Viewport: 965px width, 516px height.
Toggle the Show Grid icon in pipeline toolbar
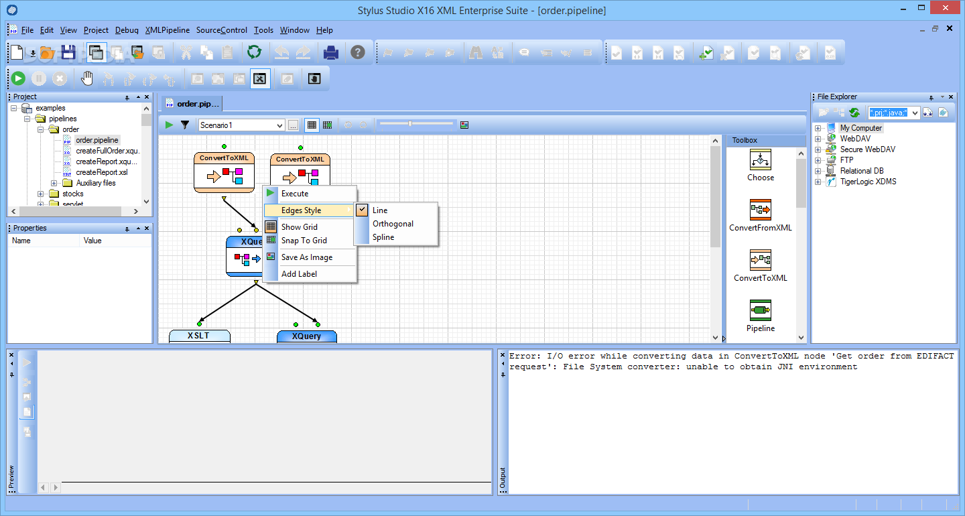click(x=312, y=125)
